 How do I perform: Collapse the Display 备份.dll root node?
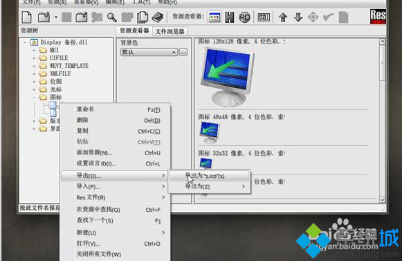[x=25, y=42]
